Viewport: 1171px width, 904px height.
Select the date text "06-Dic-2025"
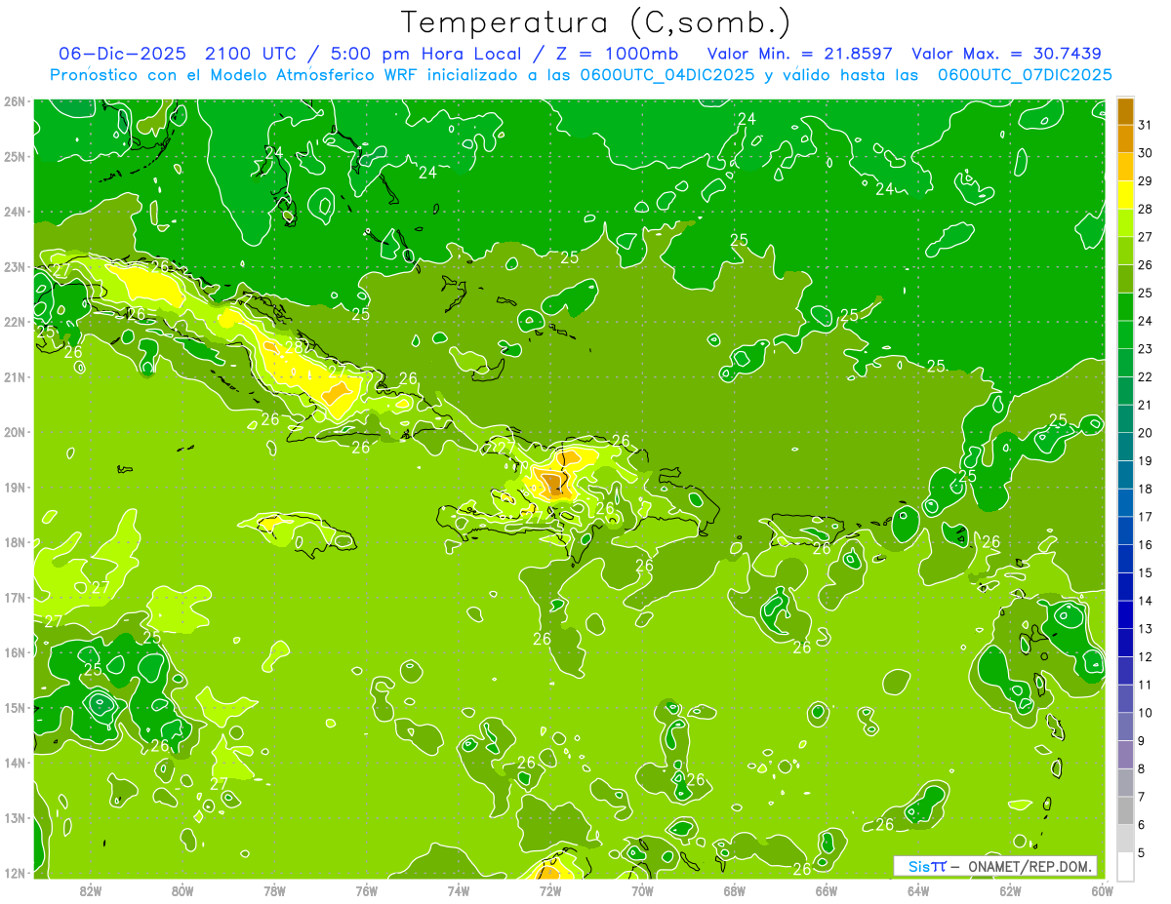point(124,54)
